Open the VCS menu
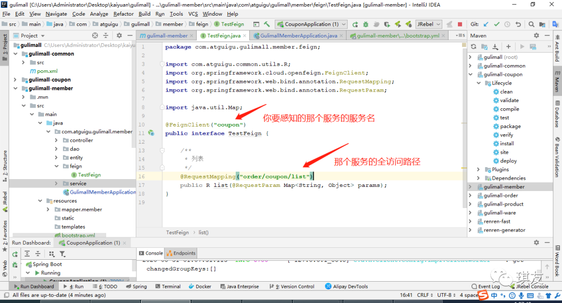This screenshot has width=562, height=303. click(x=193, y=14)
